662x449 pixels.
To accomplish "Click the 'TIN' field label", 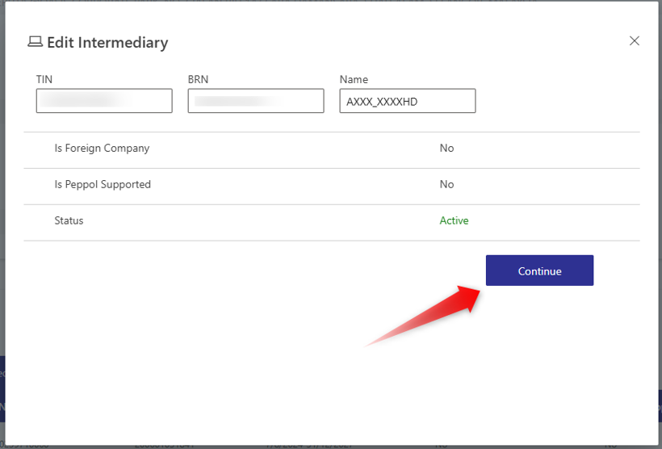I will (44, 79).
